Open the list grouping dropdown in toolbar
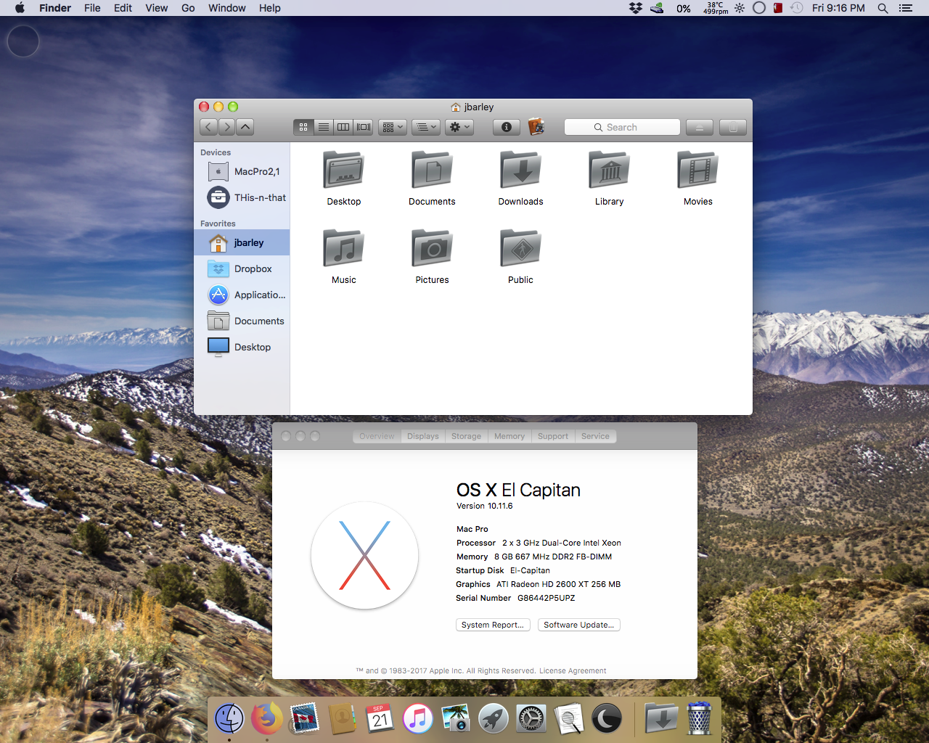929x743 pixels. [426, 127]
